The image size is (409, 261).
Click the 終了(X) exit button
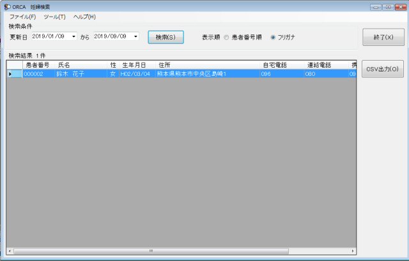pyautogui.click(x=383, y=37)
